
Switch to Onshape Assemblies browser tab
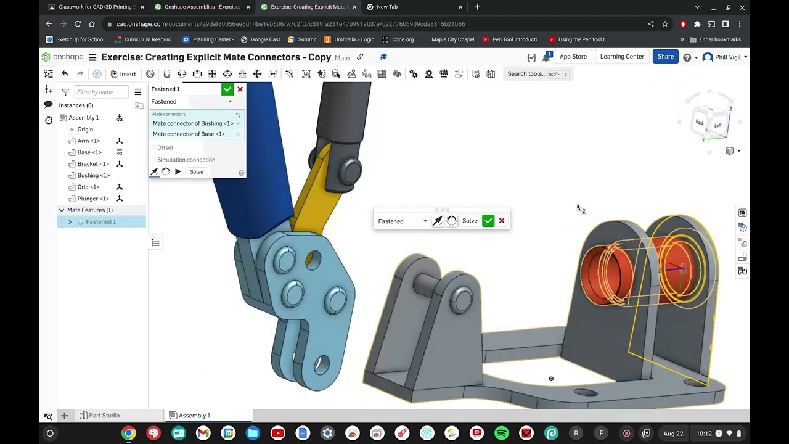coord(202,7)
